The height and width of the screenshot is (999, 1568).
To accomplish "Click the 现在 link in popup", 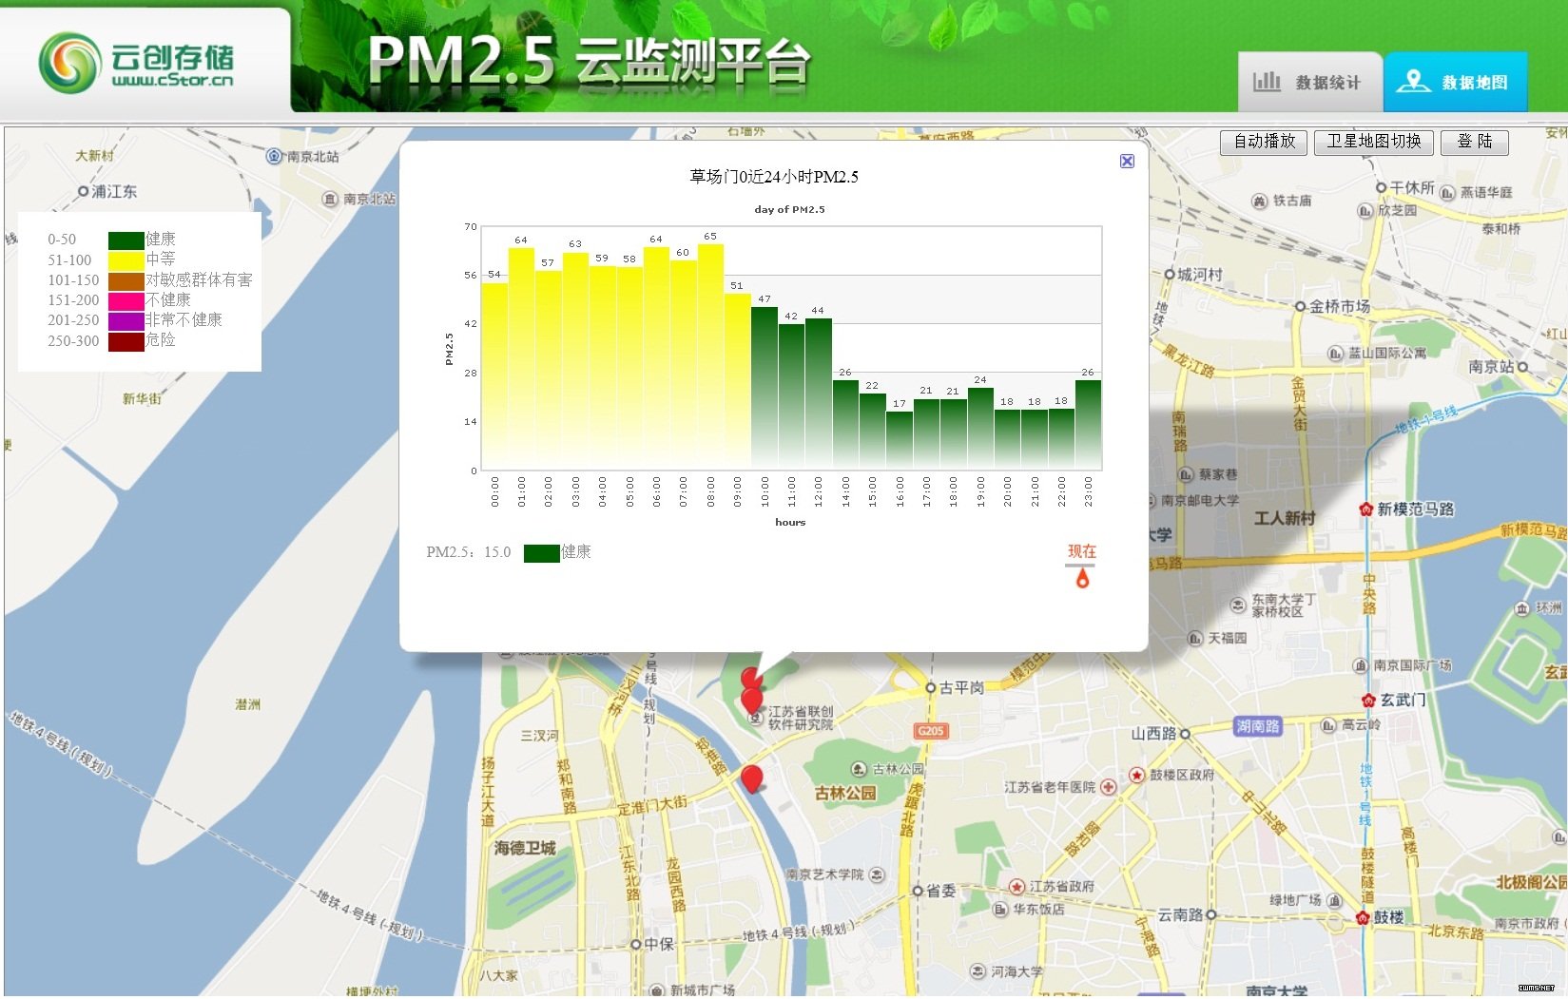I will 1081,551.
